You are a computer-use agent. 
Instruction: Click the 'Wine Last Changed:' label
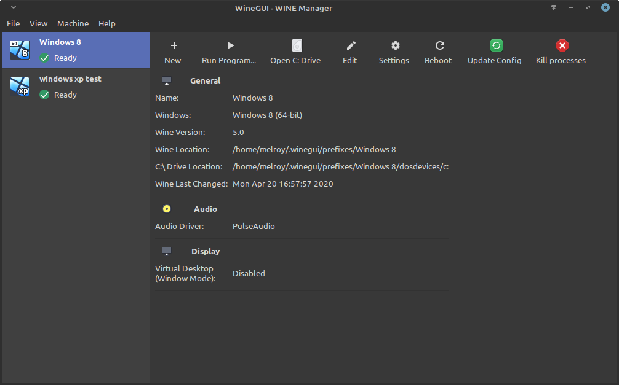pyautogui.click(x=191, y=184)
